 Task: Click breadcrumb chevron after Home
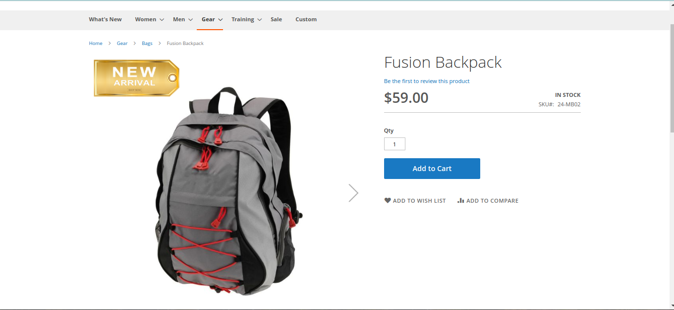(110, 44)
